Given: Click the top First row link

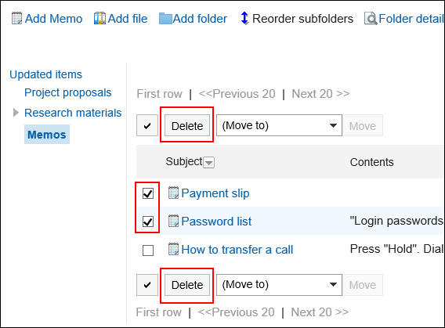Looking at the screenshot, I should (160, 94).
